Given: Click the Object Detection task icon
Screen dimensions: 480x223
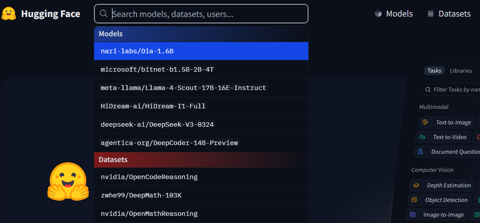Looking at the screenshot, I should [415, 200].
